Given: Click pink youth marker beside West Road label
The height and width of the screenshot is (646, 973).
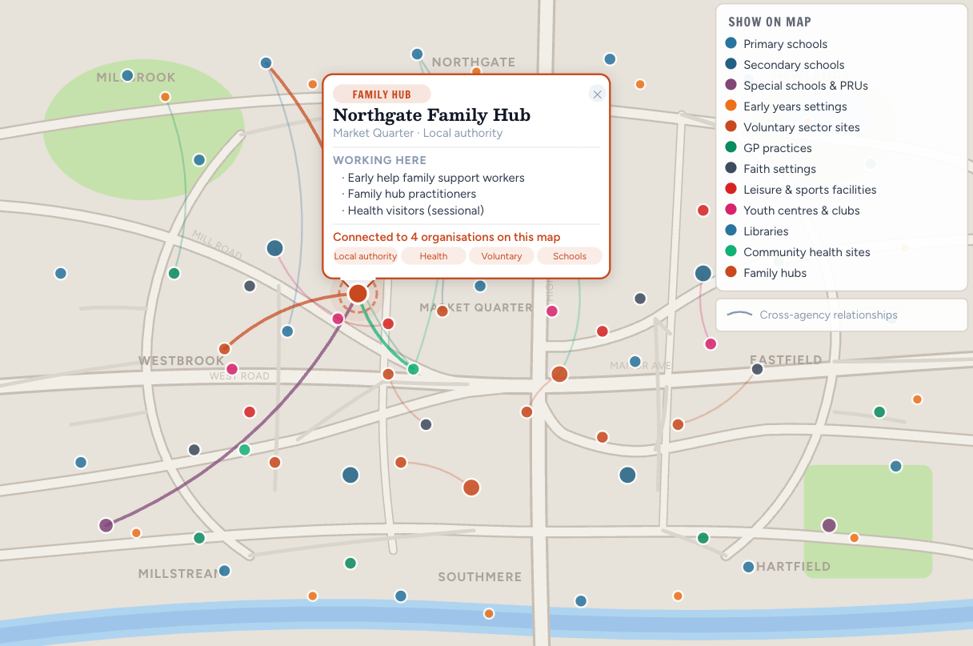Looking at the screenshot, I should point(232,369).
